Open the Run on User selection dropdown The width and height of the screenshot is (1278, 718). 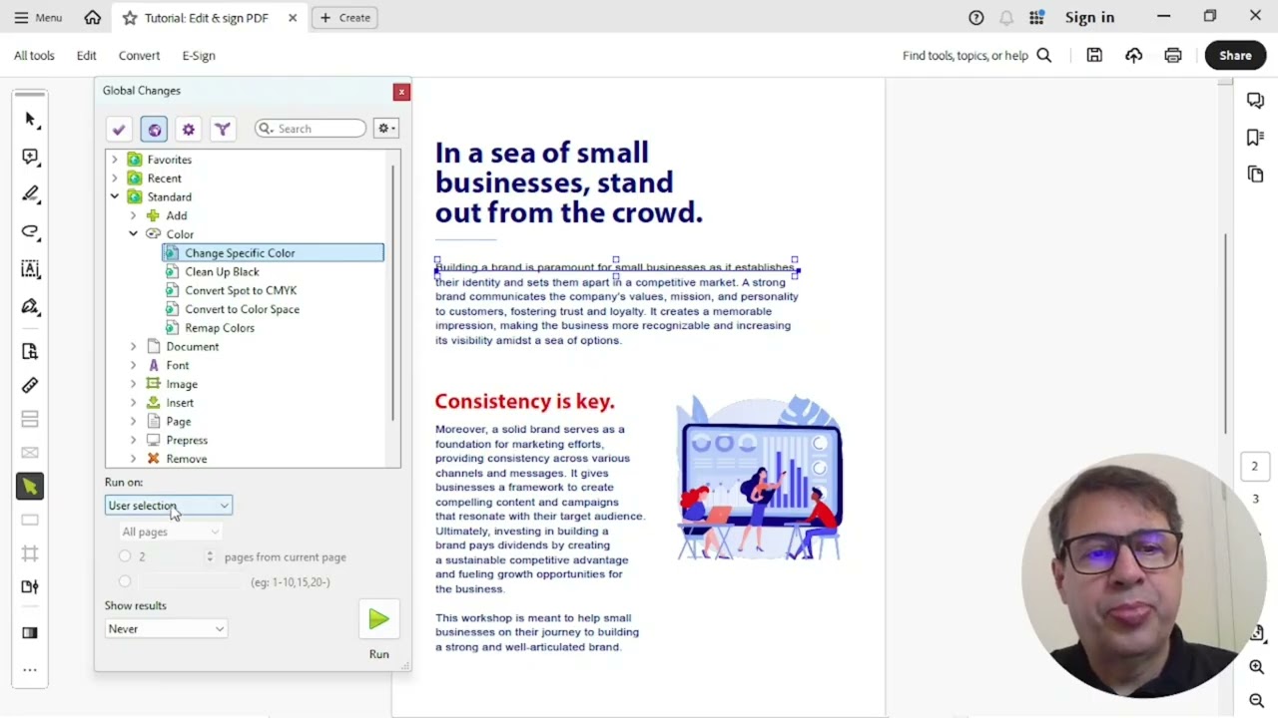pyautogui.click(x=169, y=506)
